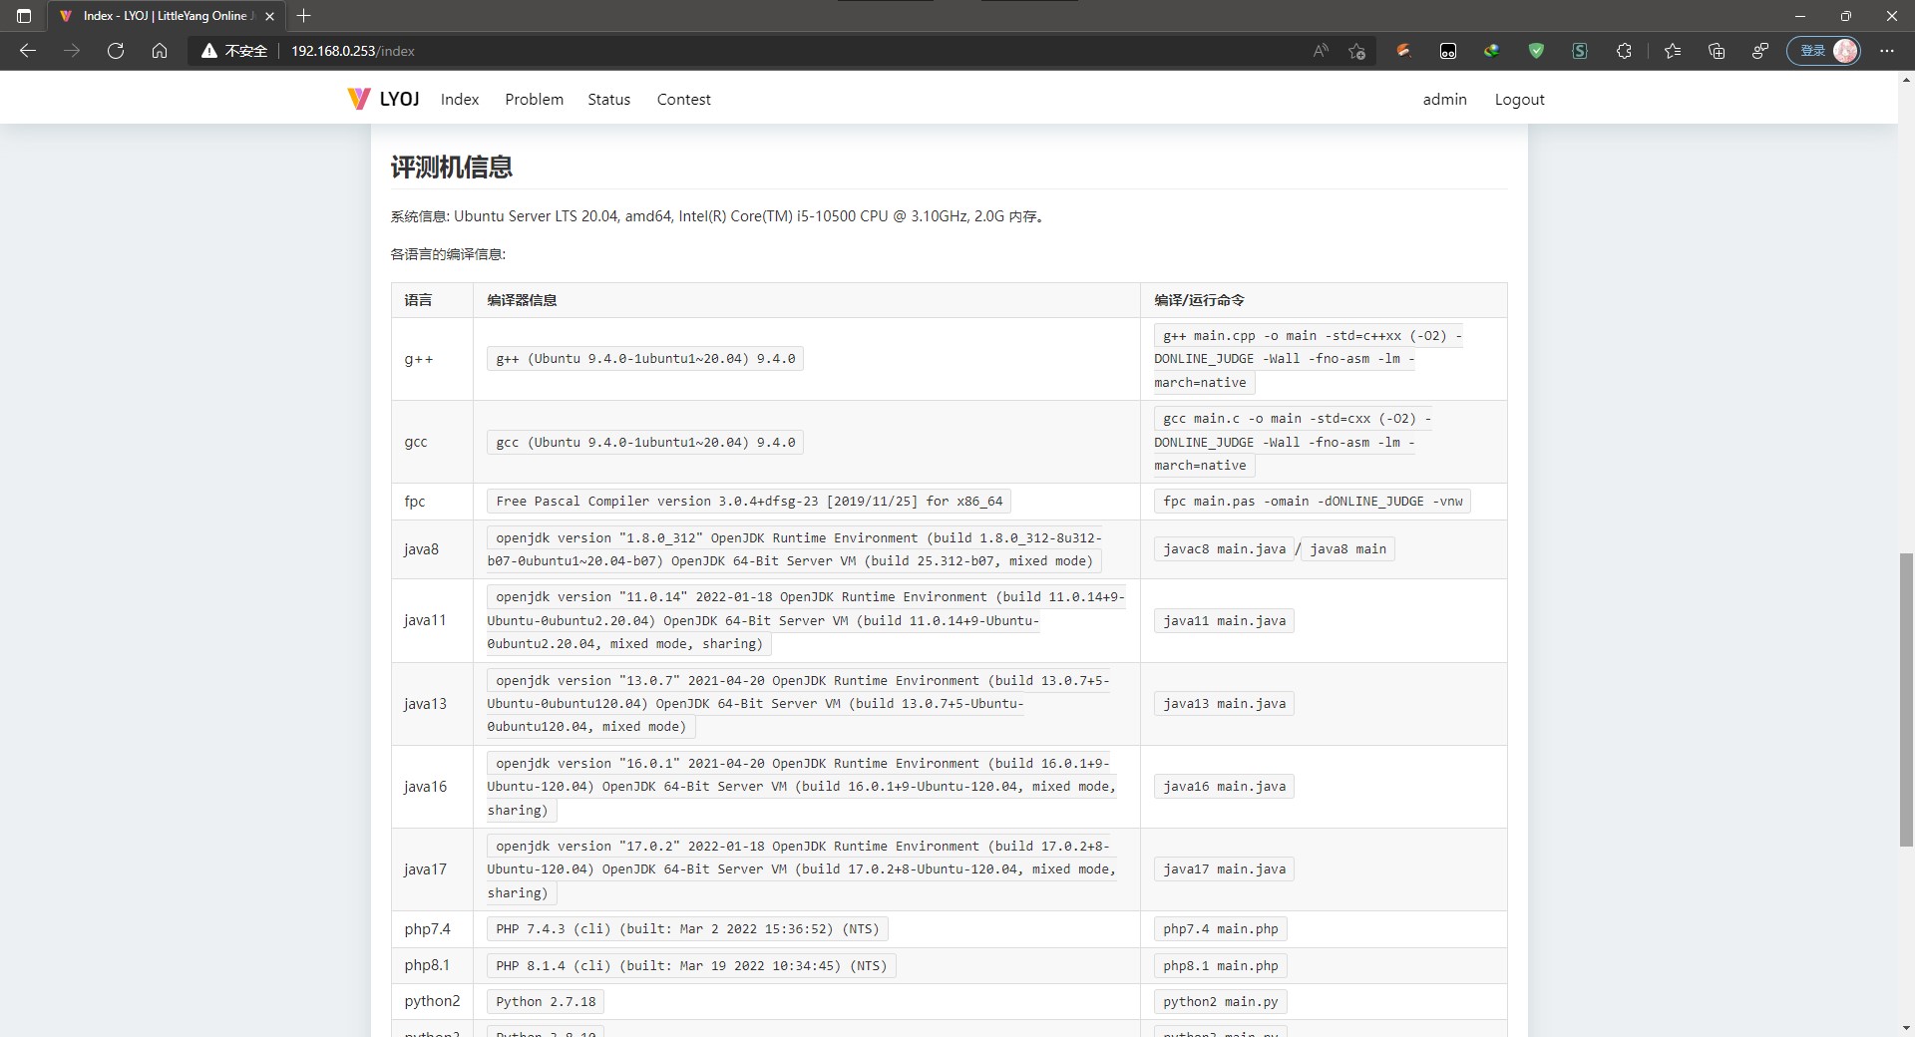Image resolution: width=1915 pixels, height=1037 pixels.
Task: Open browser settings via the ellipsis menu
Action: [1886, 51]
